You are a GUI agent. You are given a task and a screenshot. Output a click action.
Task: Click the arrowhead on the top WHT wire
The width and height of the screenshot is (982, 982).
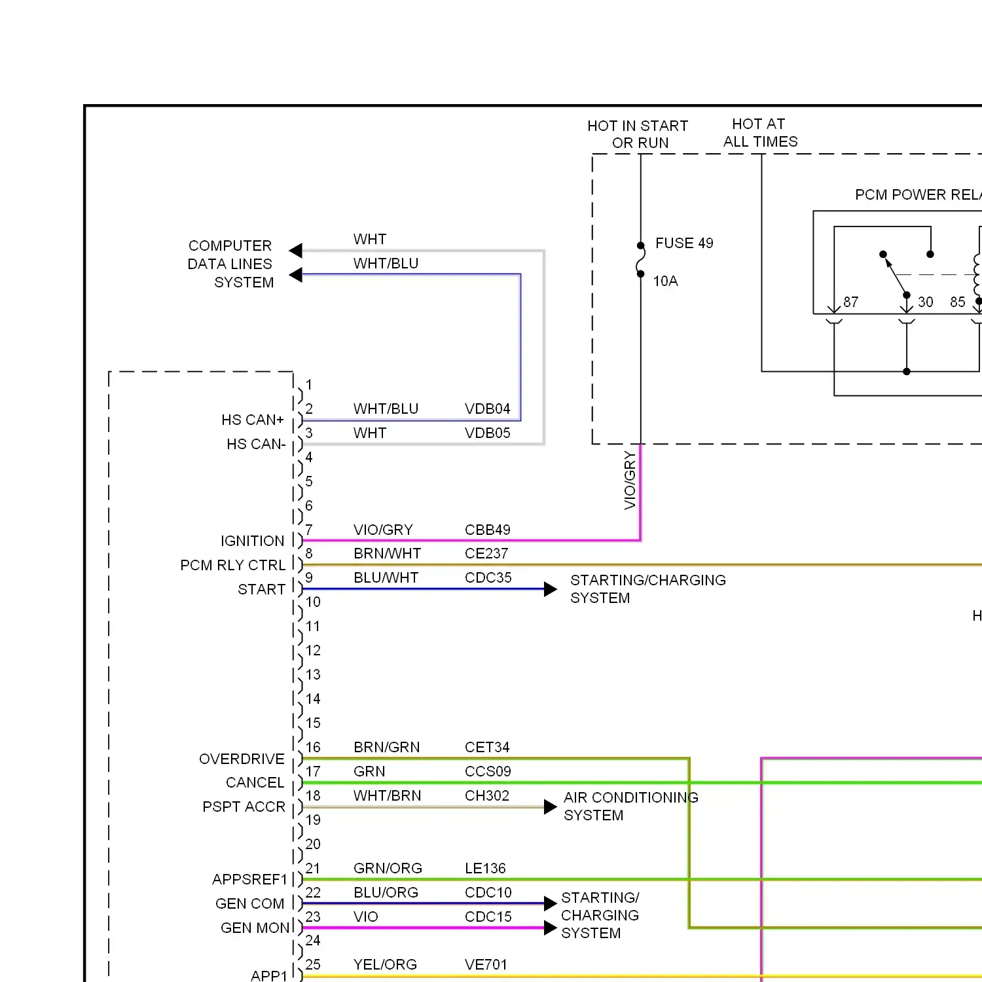point(296,251)
